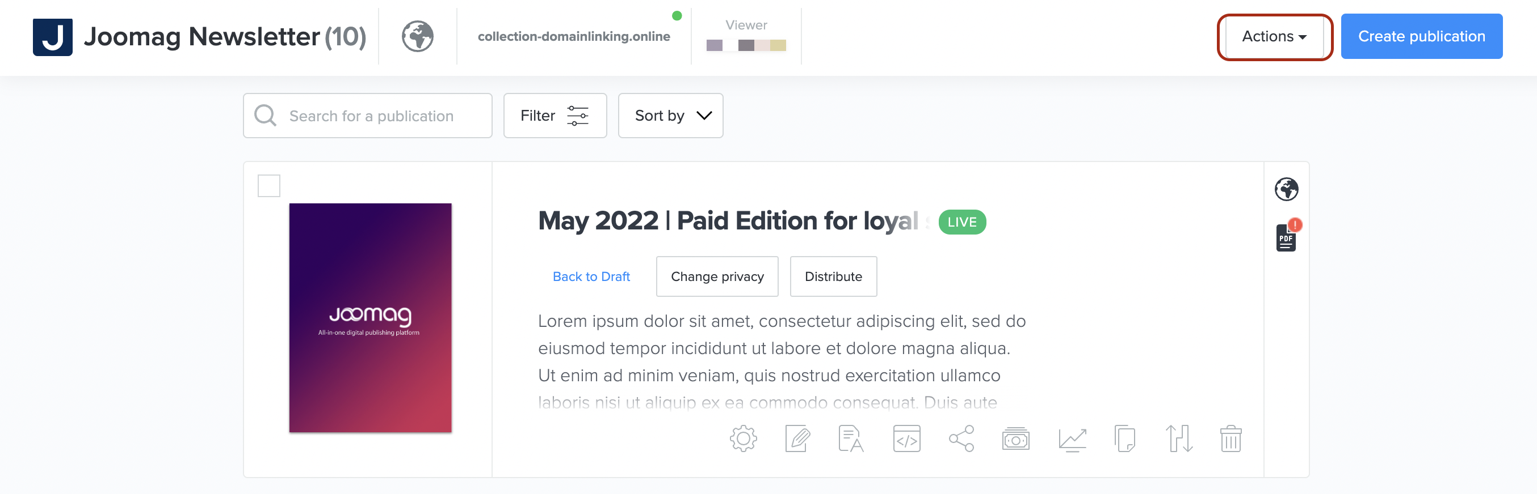Click the share icon
The width and height of the screenshot is (1537, 494).
pyautogui.click(x=961, y=439)
